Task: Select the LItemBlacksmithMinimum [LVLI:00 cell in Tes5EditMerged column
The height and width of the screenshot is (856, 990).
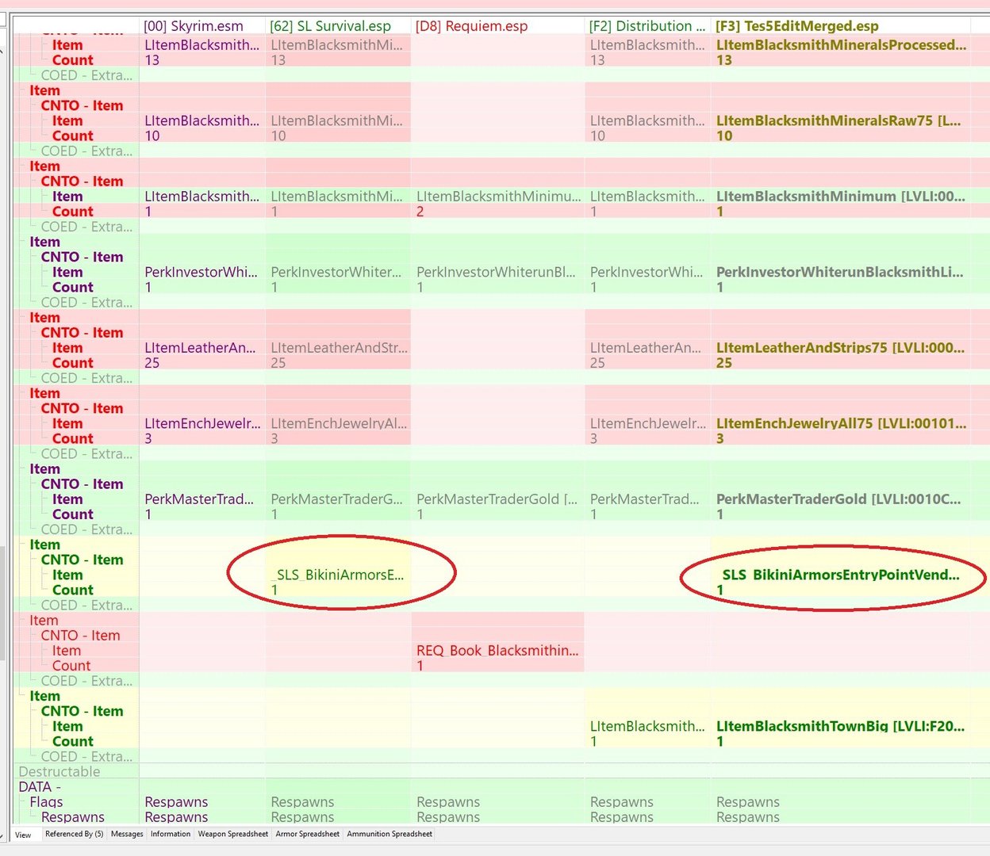Action: click(841, 197)
